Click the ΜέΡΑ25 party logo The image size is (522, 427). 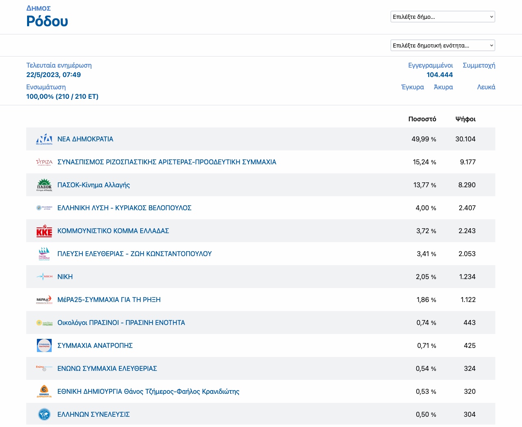[x=44, y=300]
